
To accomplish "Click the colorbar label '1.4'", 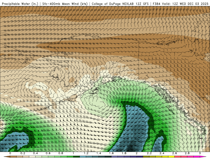I will [99, 153].
